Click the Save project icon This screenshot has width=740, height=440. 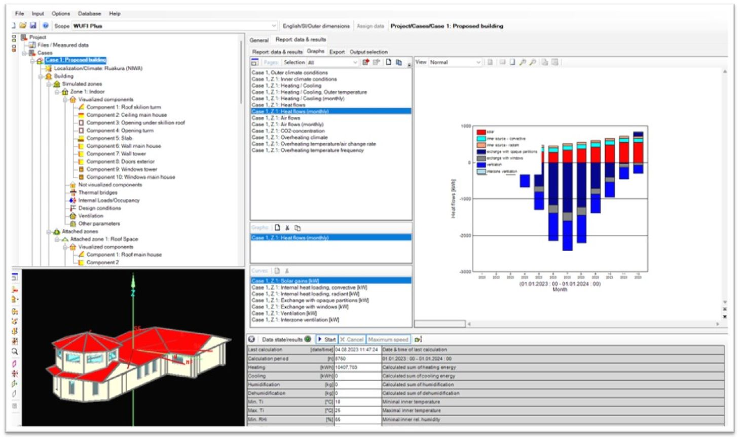pyautogui.click(x=33, y=25)
